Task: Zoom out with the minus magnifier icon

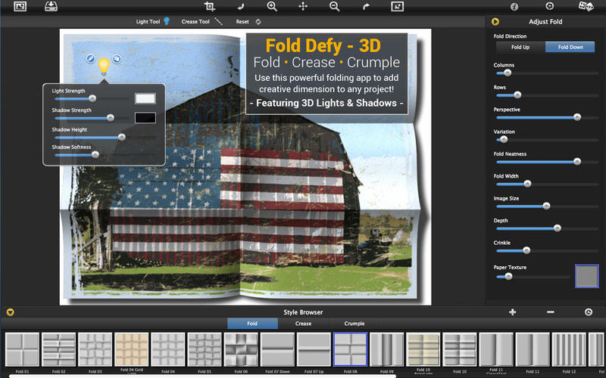Action: (x=334, y=6)
